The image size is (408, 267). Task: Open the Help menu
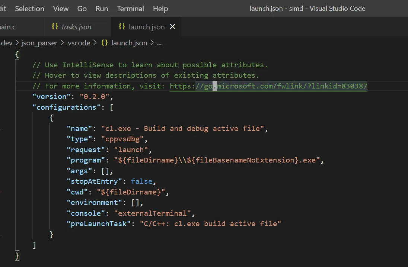click(x=160, y=9)
